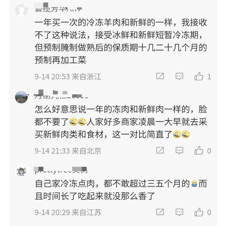Like the 9-14 21:33 Beijing comment
Image resolution: width=226 pixels, height=226 pixels.
[199, 150]
